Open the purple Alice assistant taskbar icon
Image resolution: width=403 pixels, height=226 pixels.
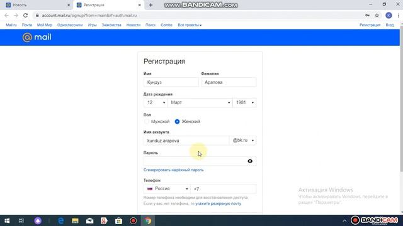point(38,220)
